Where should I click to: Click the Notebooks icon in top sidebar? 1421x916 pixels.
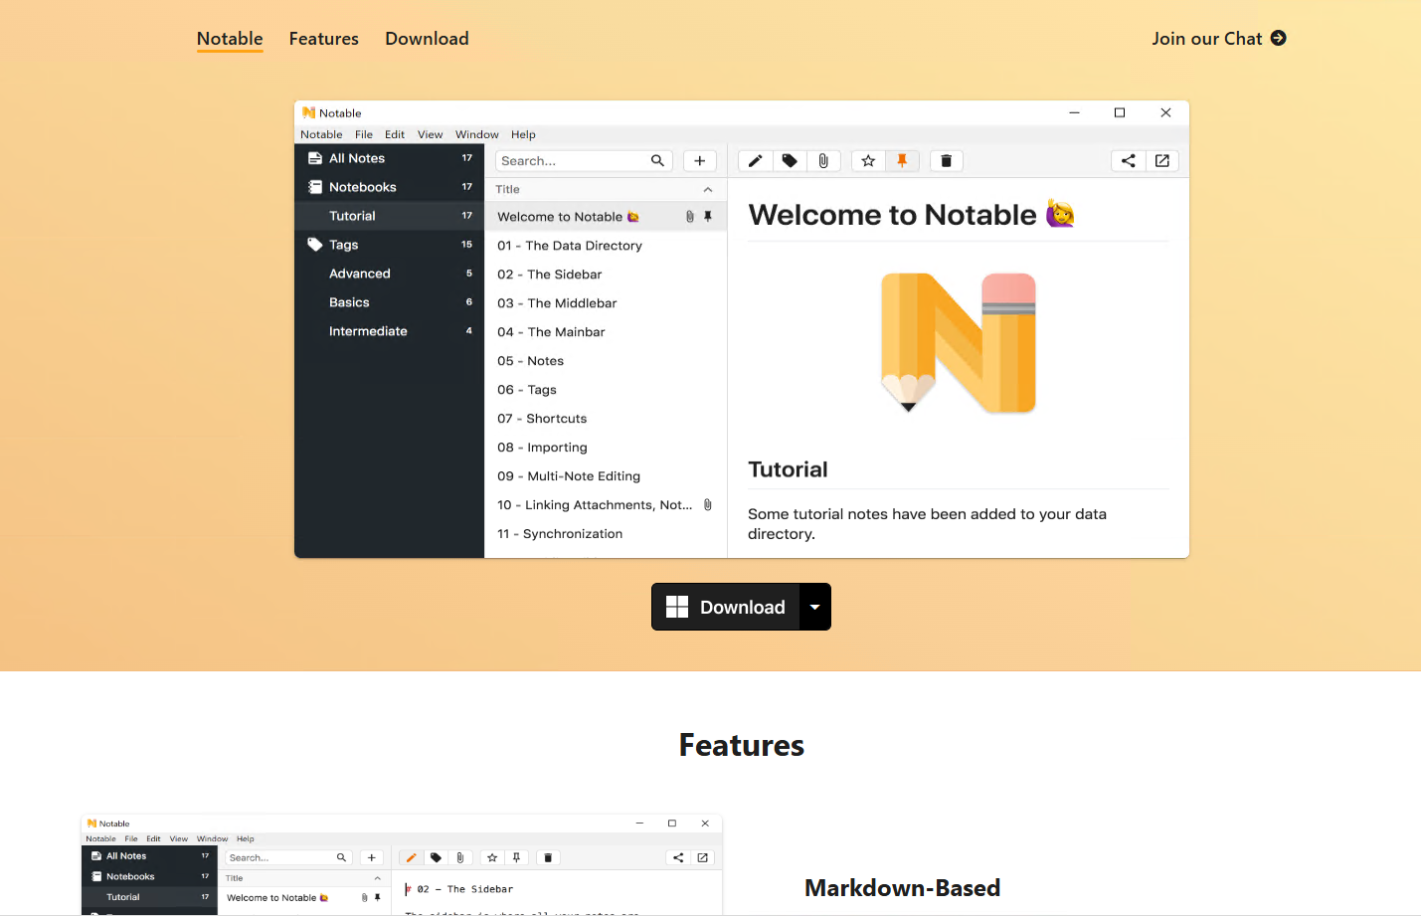tap(315, 187)
